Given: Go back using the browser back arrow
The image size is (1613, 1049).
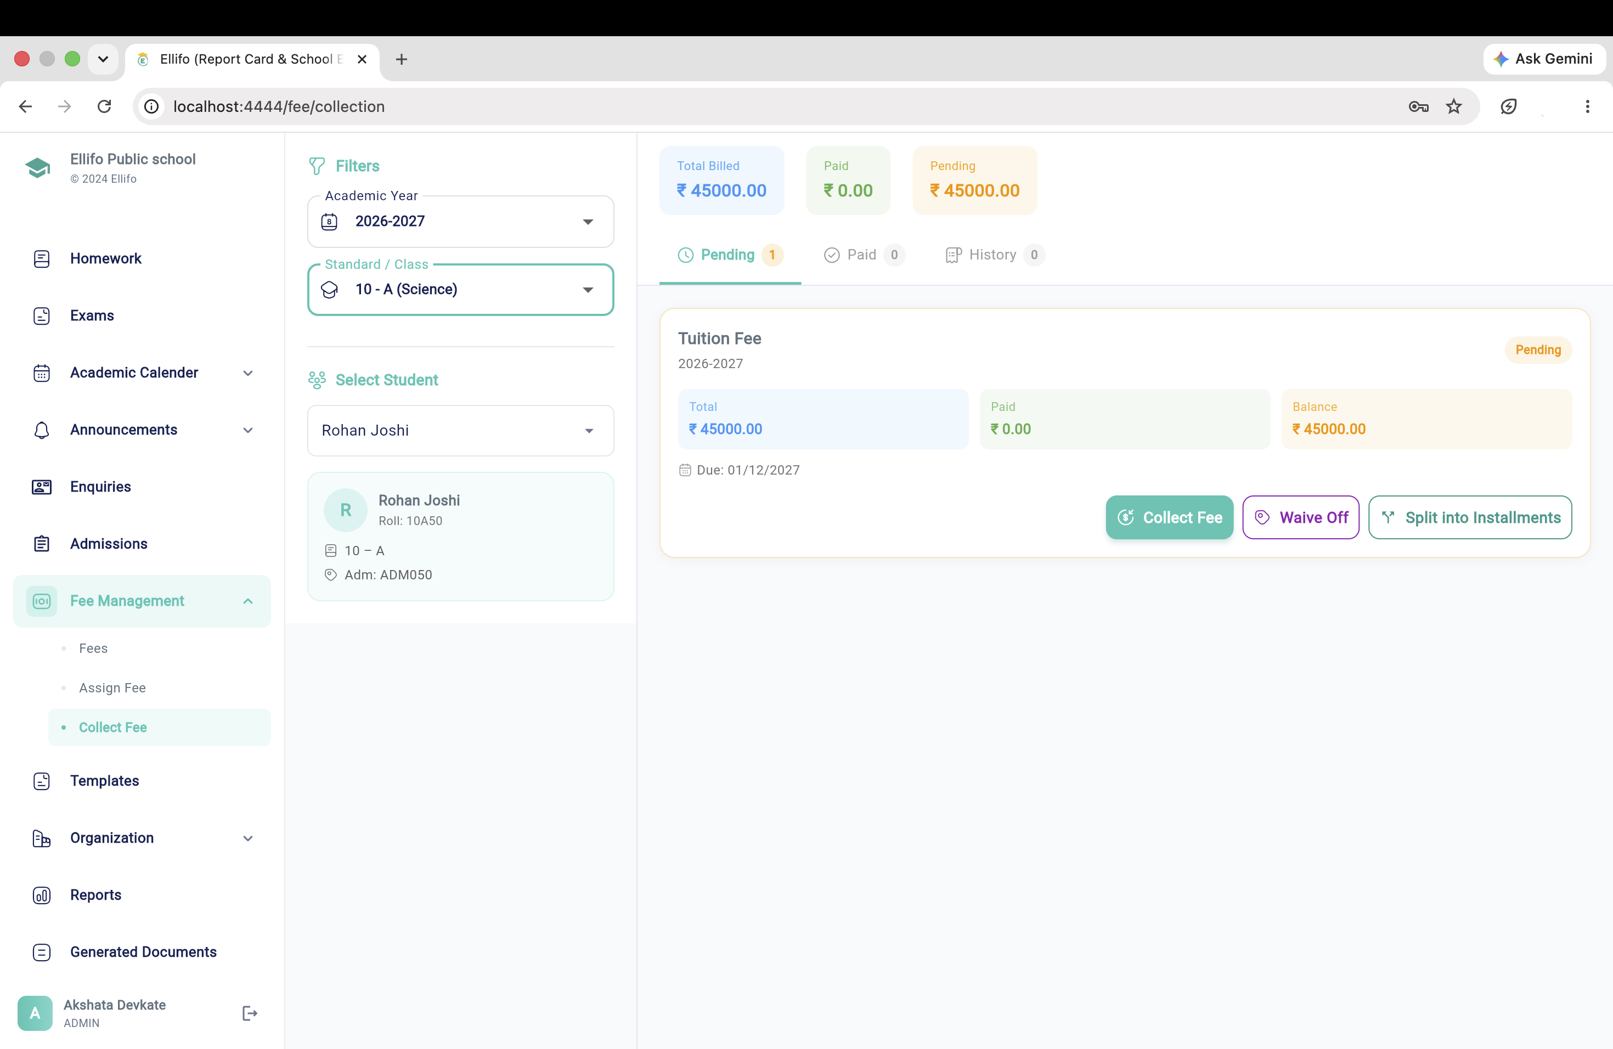Looking at the screenshot, I should tap(26, 106).
